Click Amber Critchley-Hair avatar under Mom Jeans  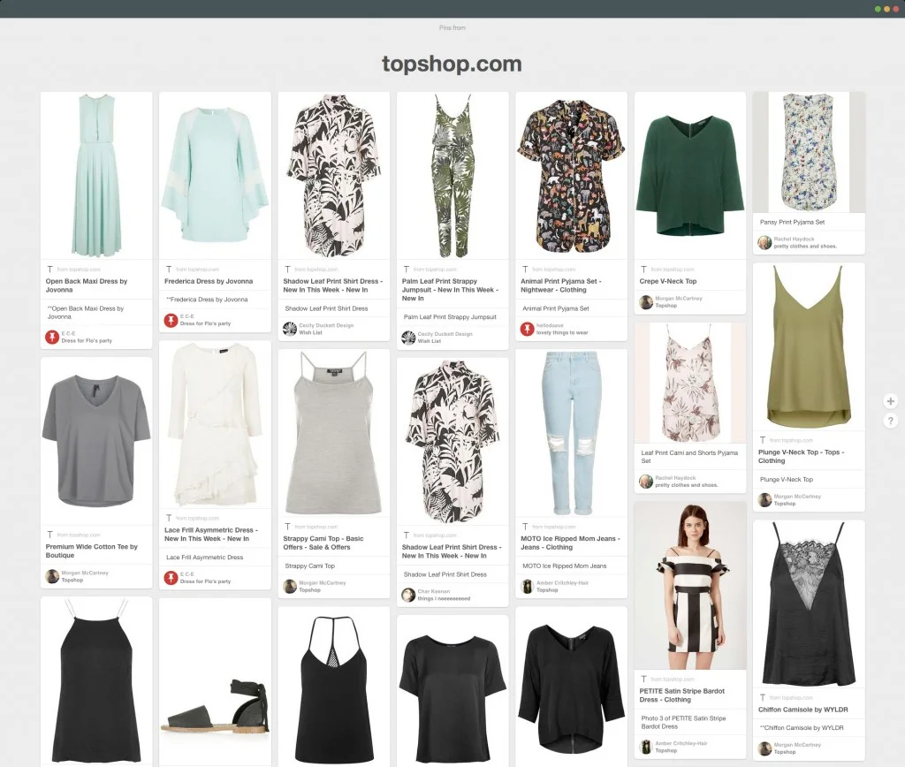pos(527,587)
